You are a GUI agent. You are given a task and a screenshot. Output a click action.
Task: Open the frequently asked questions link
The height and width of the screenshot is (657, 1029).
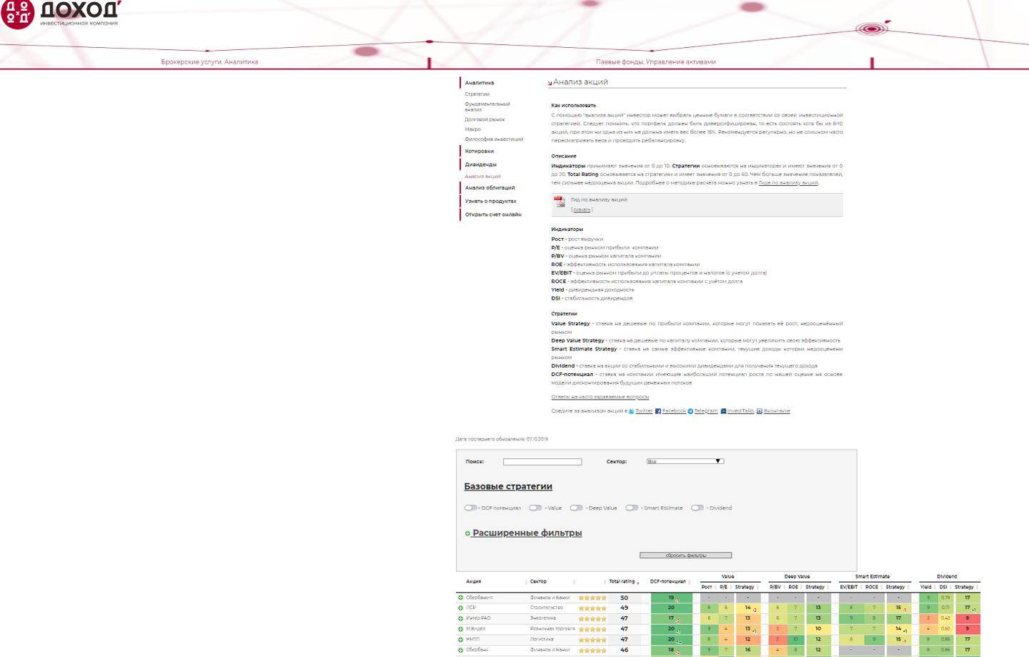pos(600,397)
